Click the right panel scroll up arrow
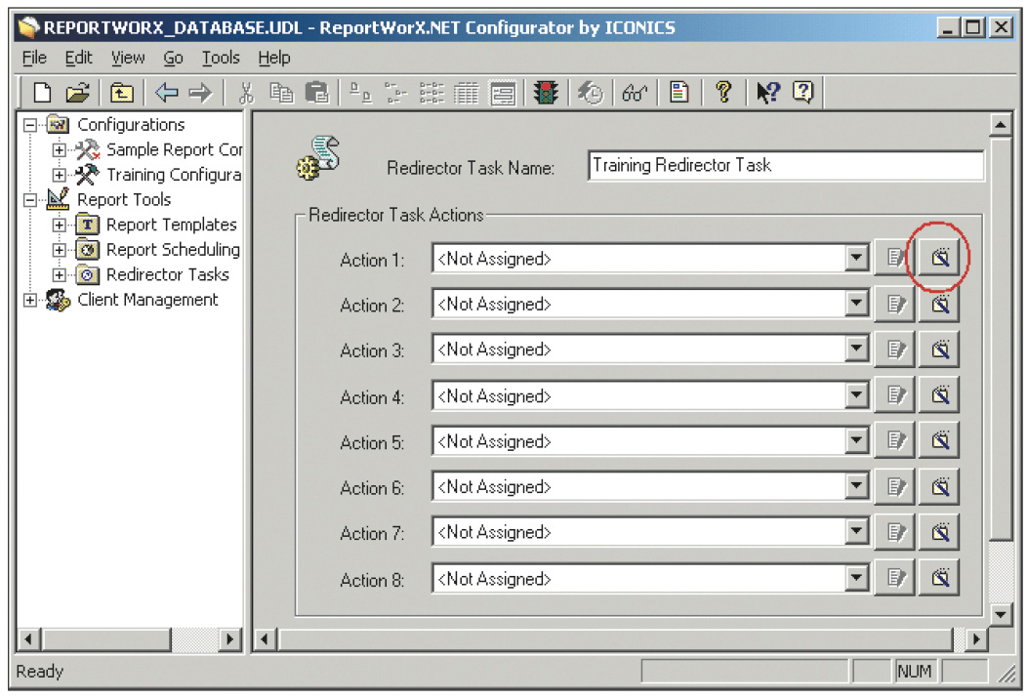The height and width of the screenshot is (699, 1027). (x=1000, y=124)
